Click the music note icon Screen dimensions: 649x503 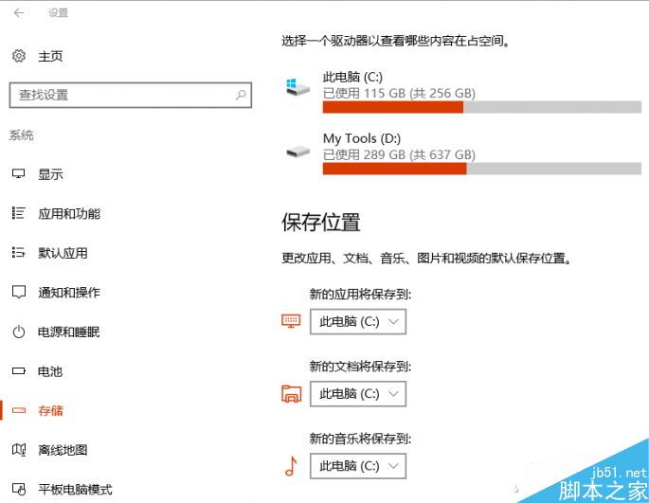[x=291, y=466]
